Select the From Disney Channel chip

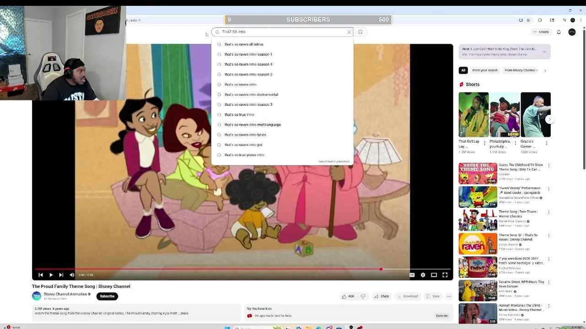pos(521,70)
